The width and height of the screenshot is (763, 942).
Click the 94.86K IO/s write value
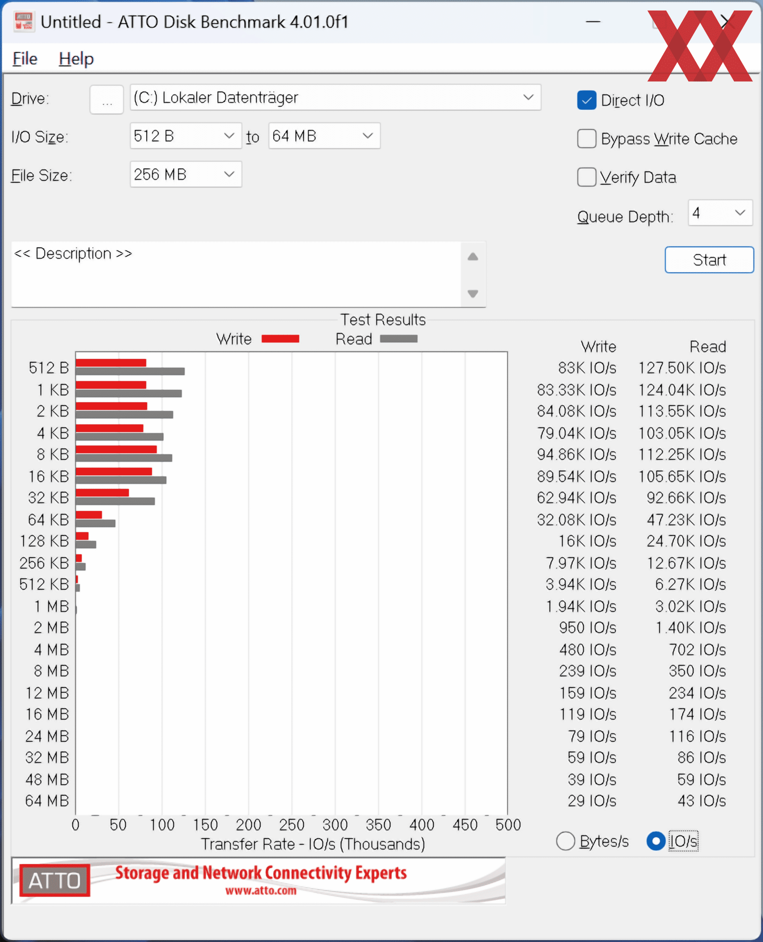click(x=576, y=455)
